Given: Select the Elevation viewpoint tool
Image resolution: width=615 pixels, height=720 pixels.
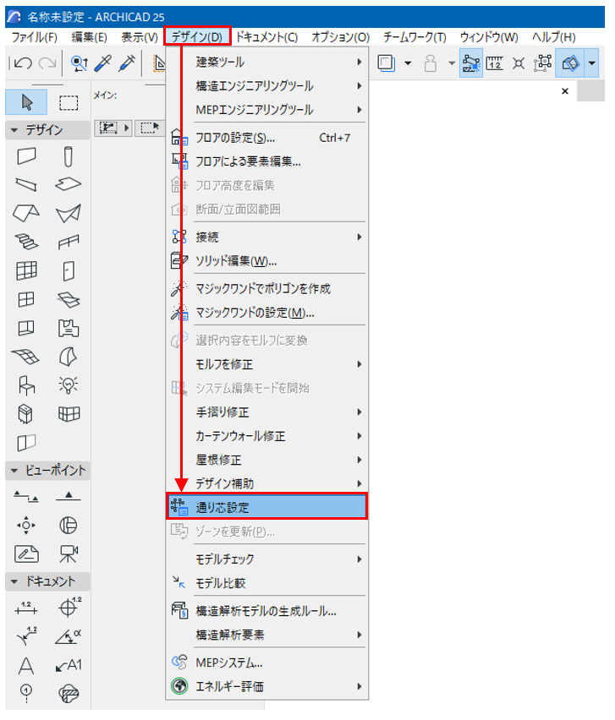Looking at the screenshot, I should [69, 497].
